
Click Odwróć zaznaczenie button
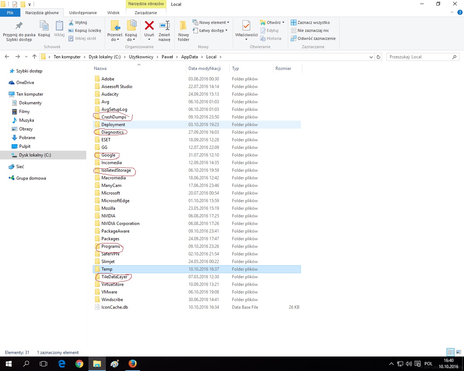coord(313,38)
